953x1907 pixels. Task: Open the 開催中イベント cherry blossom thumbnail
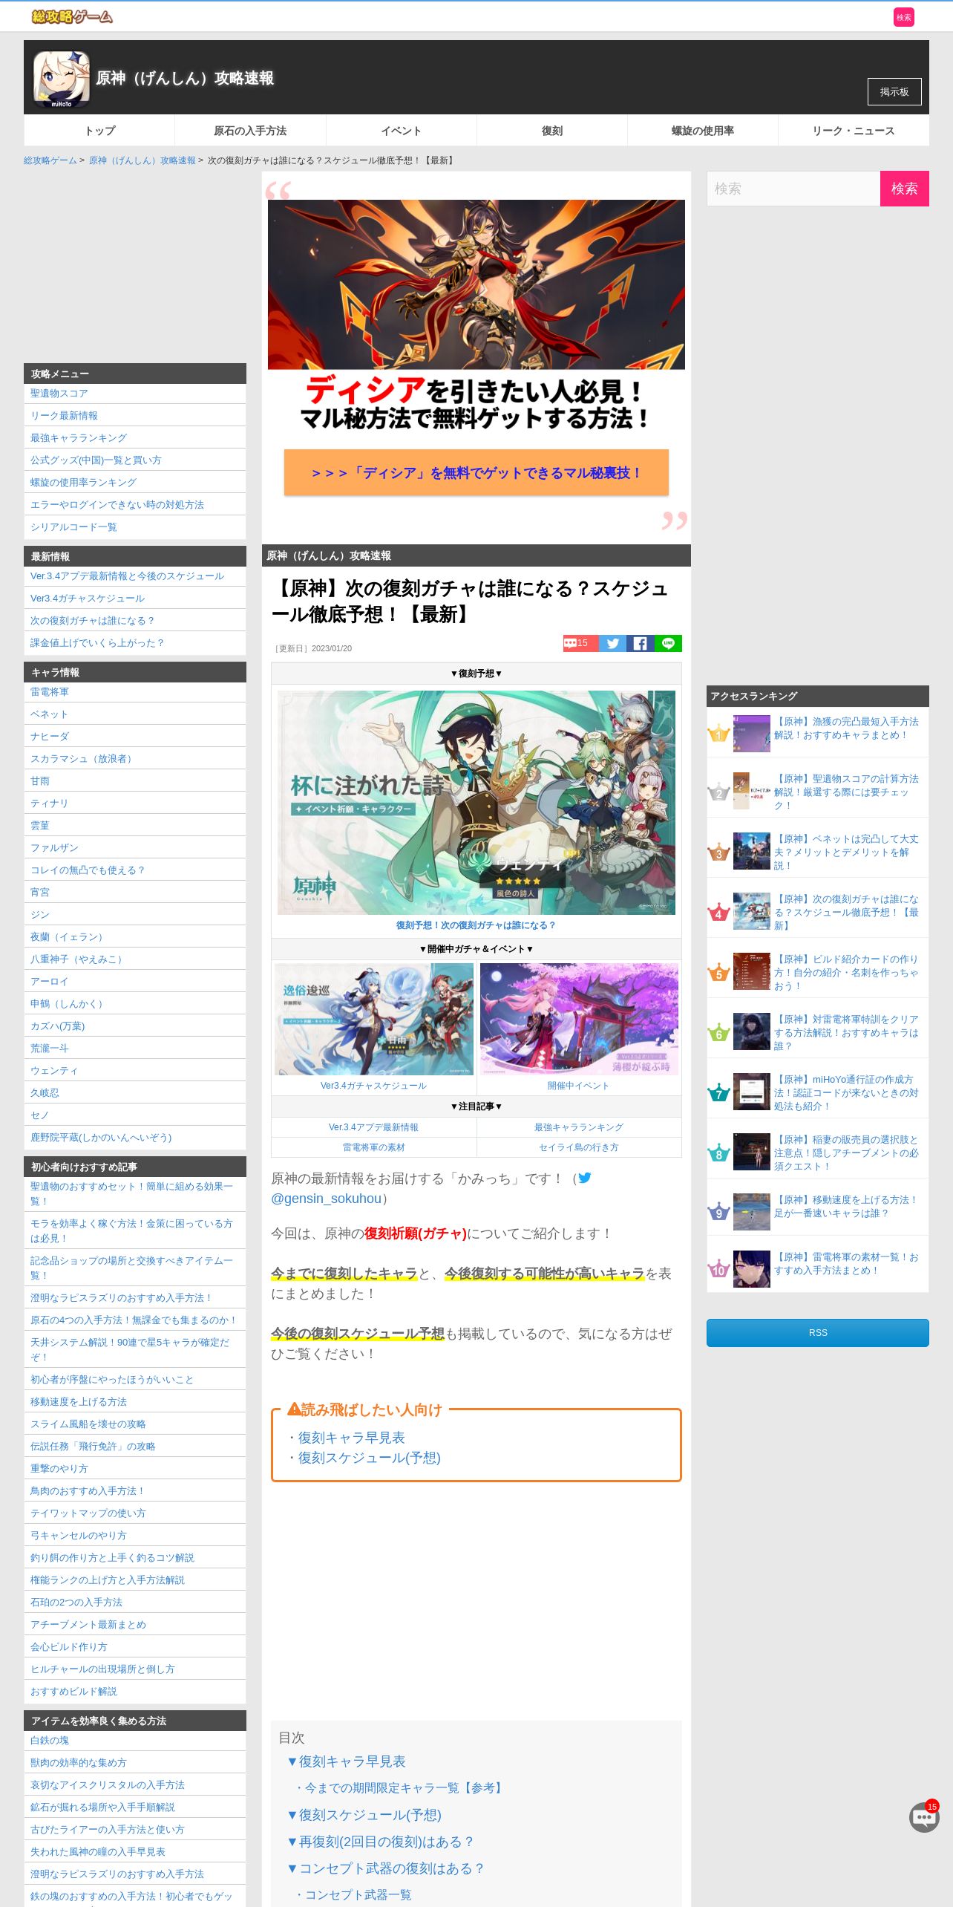[579, 1019]
